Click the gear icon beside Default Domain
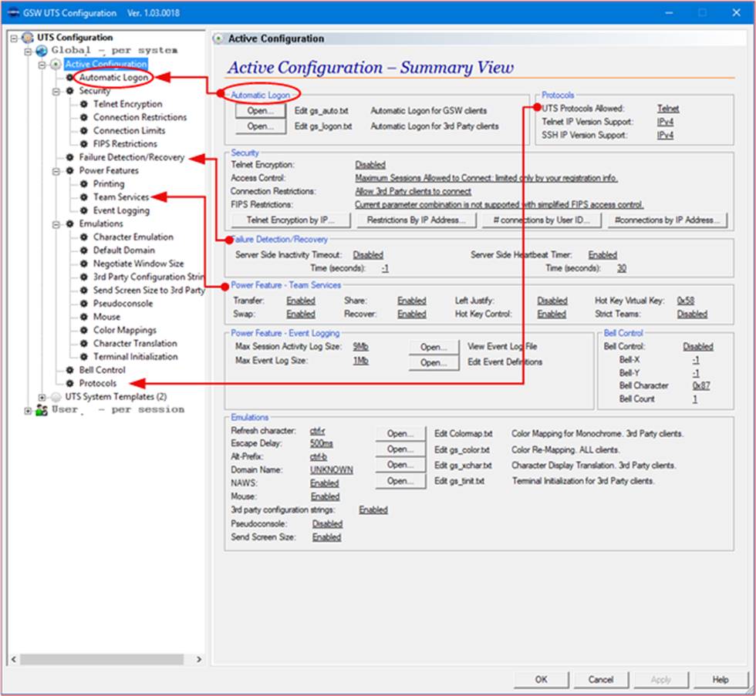The height and width of the screenshot is (696, 756). (84, 250)
